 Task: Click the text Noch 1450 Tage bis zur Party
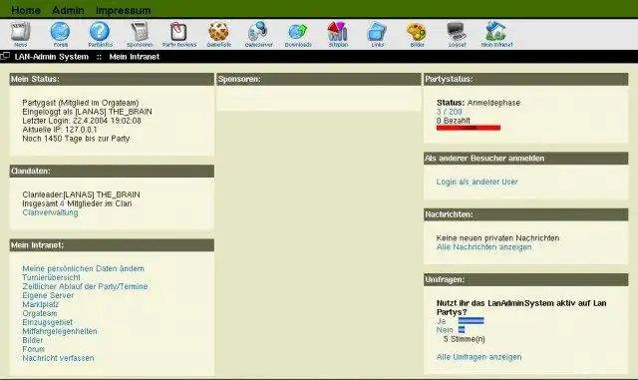click(76, 139)
